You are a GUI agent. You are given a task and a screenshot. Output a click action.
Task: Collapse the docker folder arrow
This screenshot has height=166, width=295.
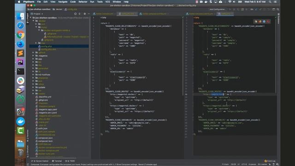coord(33,21)
